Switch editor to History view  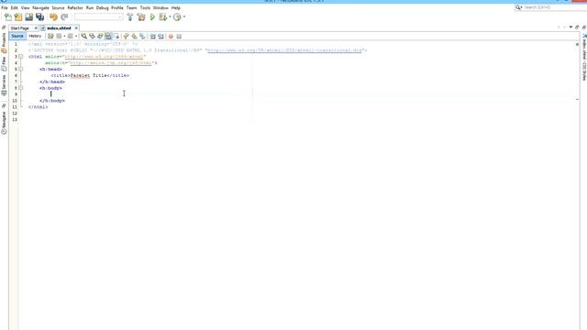coord(35,36)
